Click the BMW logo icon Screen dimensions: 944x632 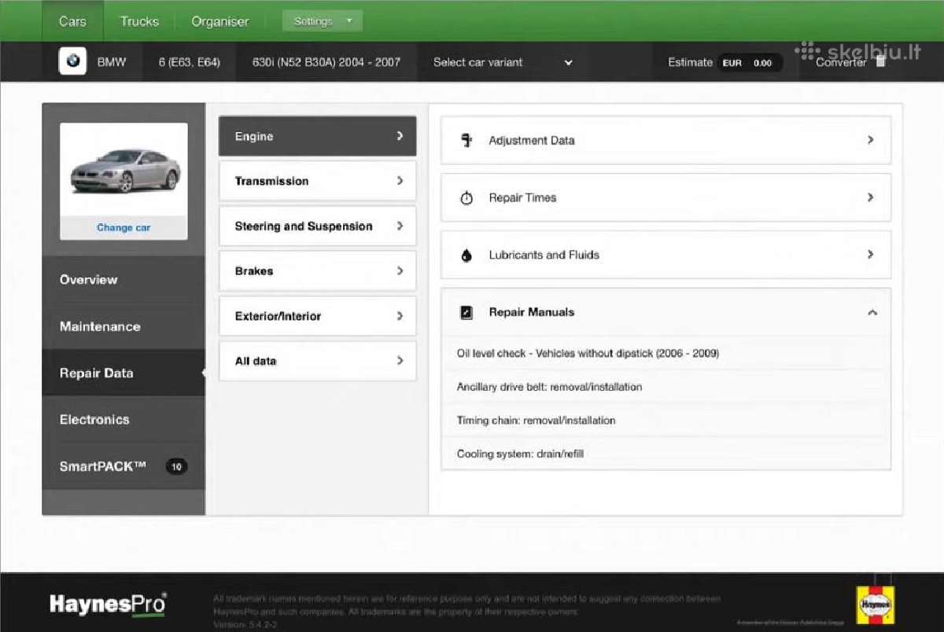tap(72, 61)
